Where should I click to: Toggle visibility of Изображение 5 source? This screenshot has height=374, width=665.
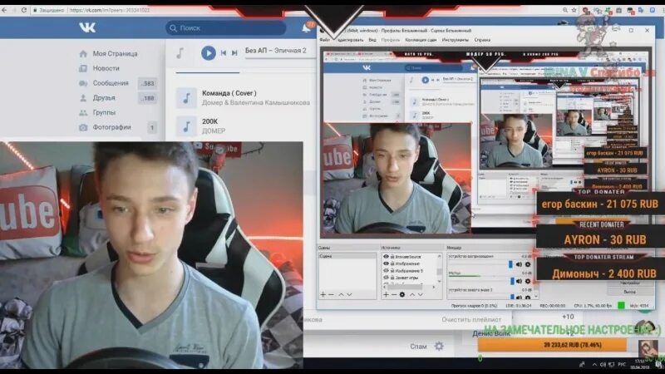coord(386,271)
